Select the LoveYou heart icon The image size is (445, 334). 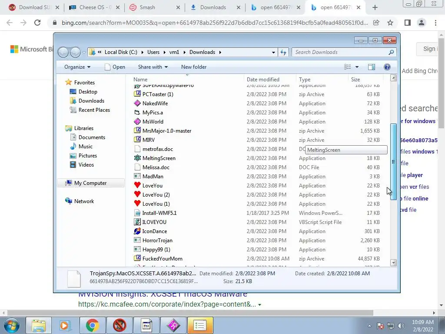tap(137, 185)
